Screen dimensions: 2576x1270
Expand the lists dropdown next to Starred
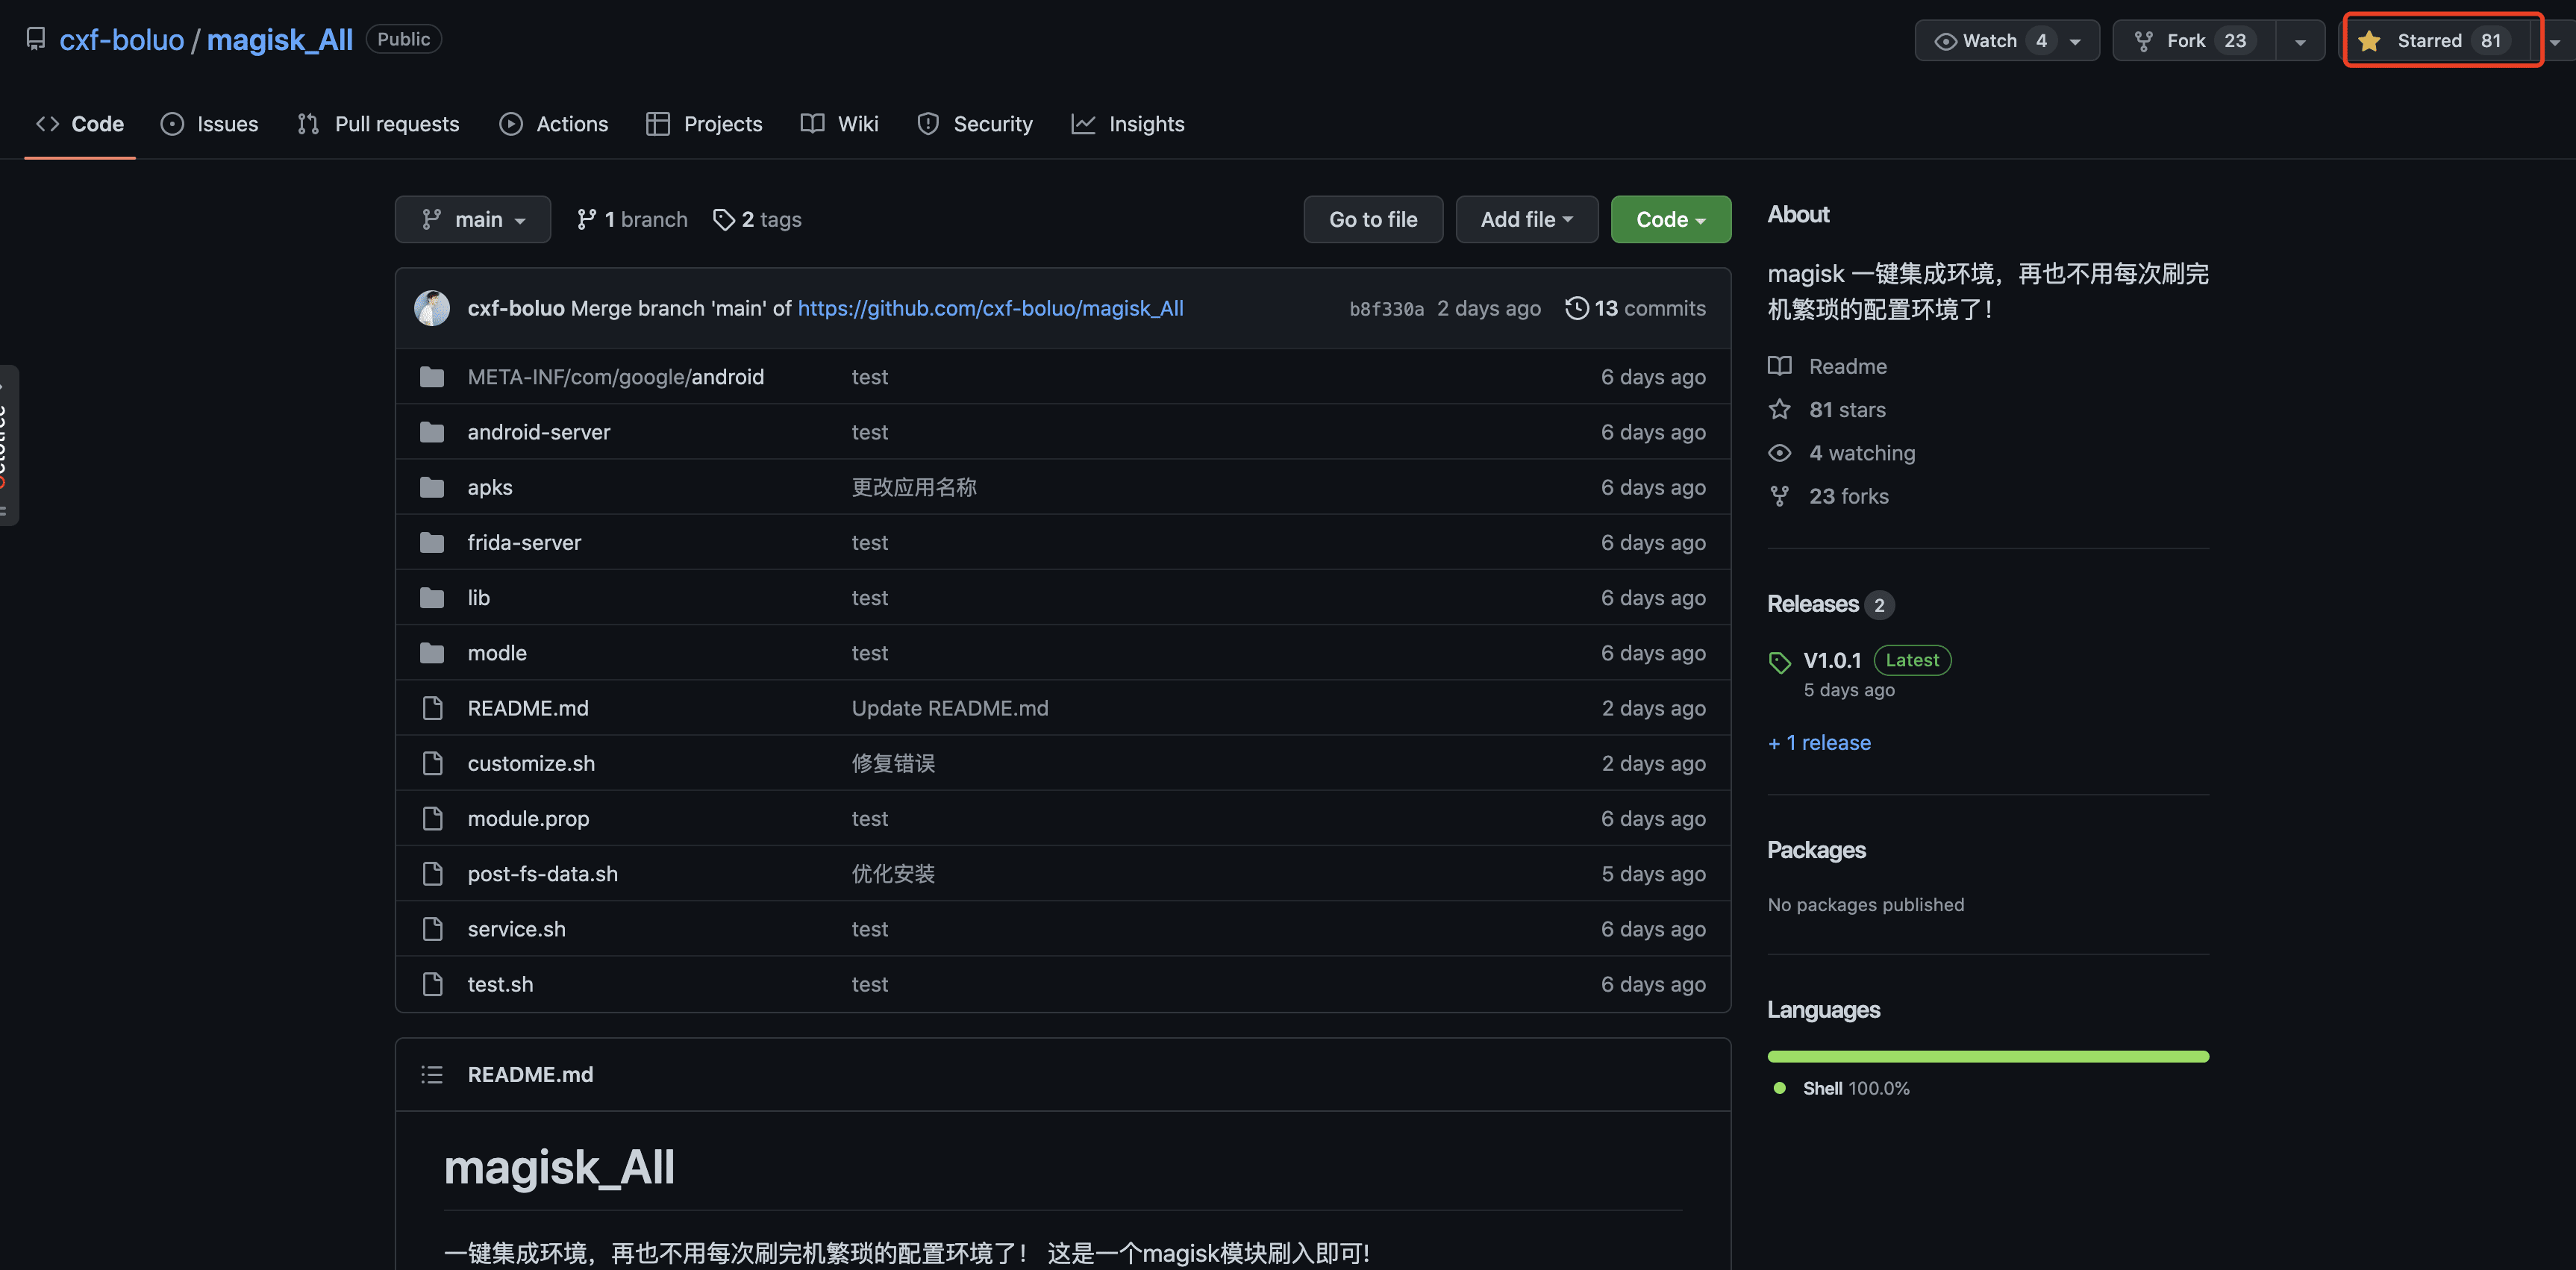(2555, 41)
